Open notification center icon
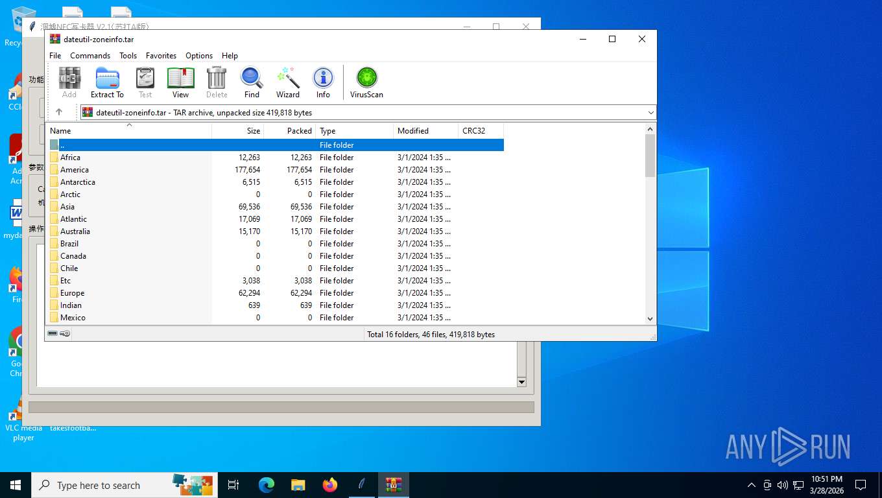882x498 pixels. coord(861,485)
